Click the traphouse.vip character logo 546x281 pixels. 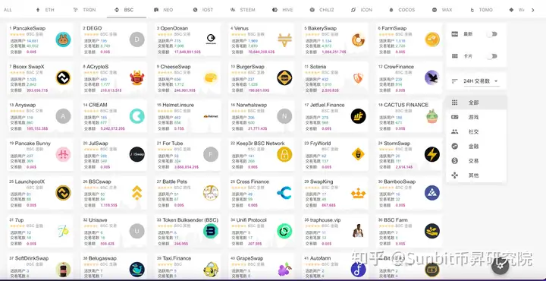tap(358, 231)
